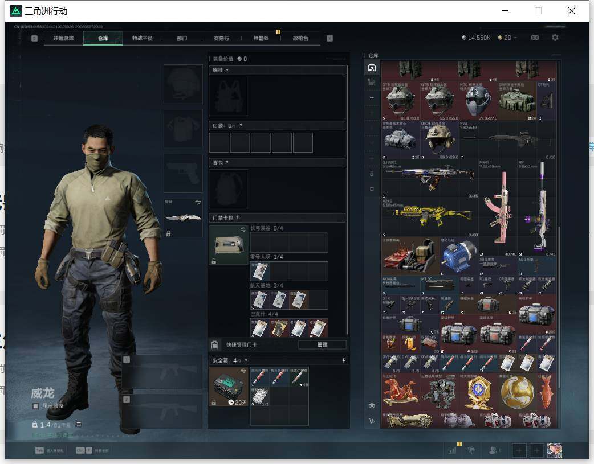Click the left arrow before 开始游戏 tab
594x464 pixels.
[x=34, y=38]
